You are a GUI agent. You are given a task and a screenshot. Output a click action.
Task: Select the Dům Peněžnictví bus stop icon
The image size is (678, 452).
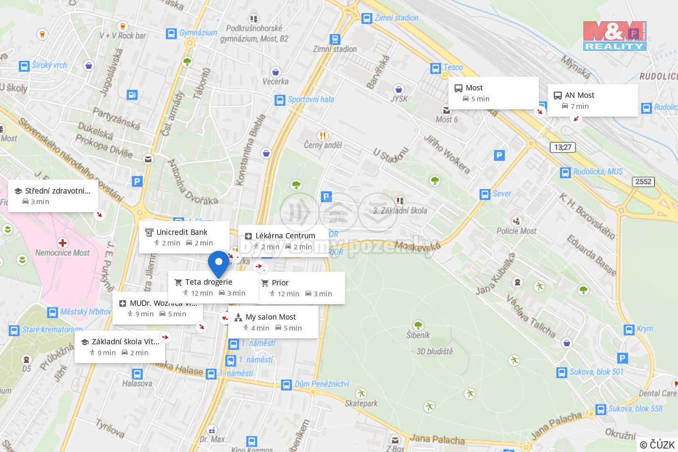286,385
